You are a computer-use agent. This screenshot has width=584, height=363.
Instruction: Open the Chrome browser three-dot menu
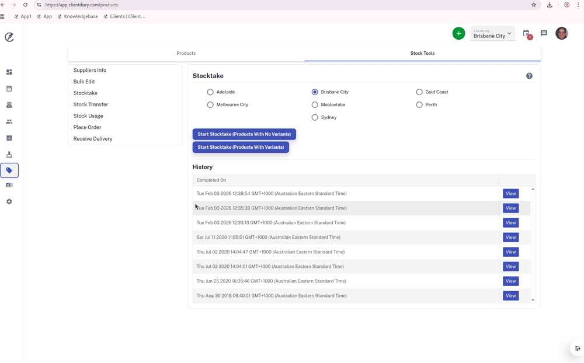click(x=578, y=5)
